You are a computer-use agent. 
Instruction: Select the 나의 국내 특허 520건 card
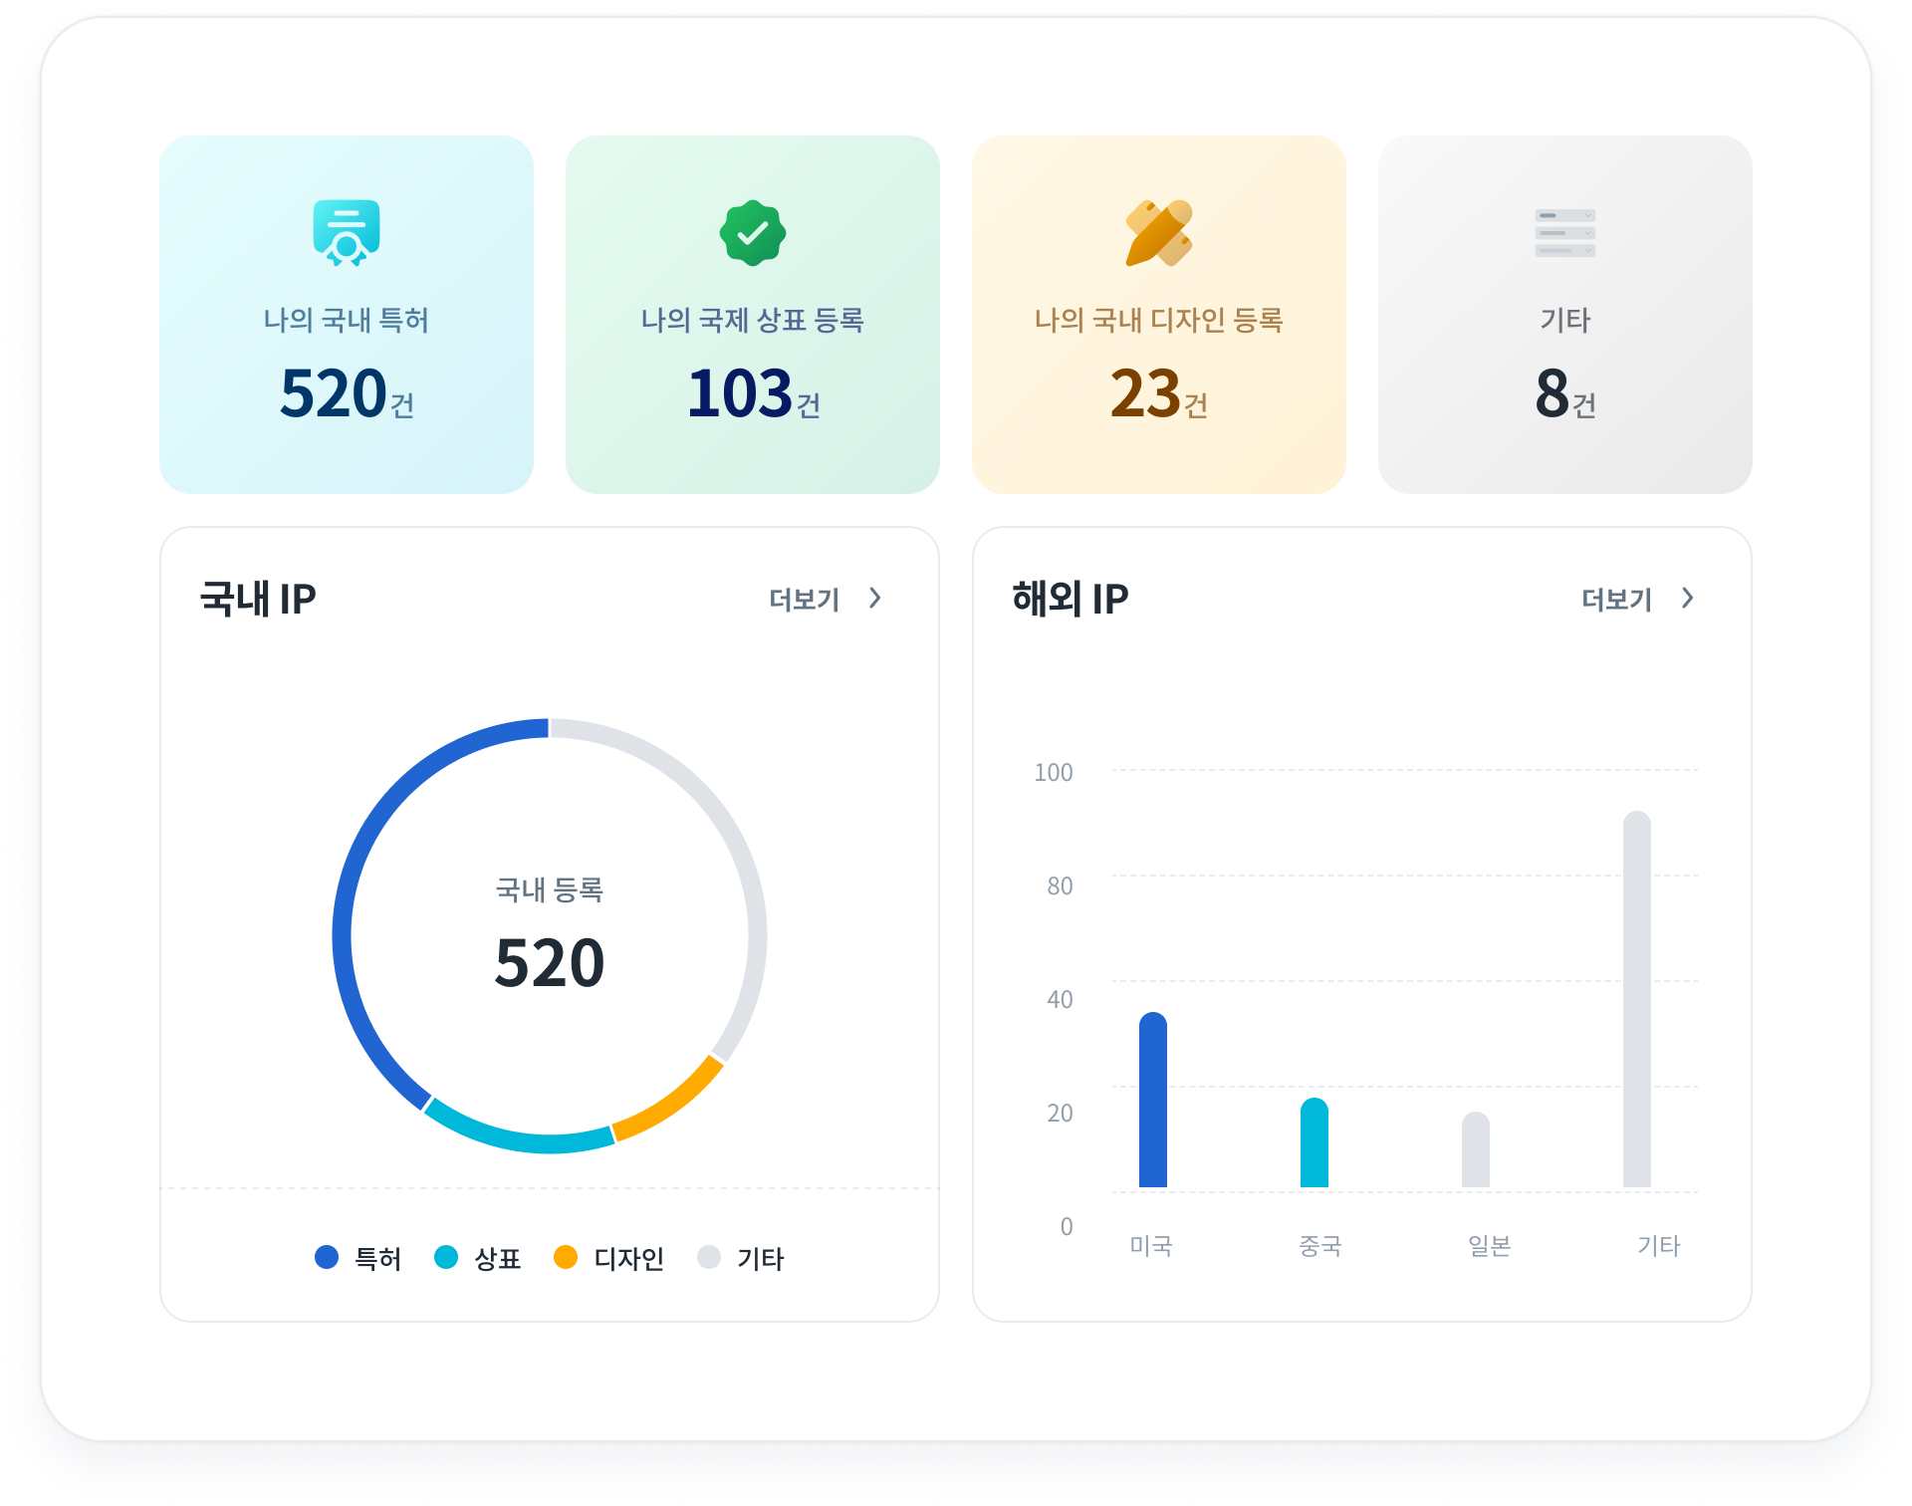click(x=347, y=315)
